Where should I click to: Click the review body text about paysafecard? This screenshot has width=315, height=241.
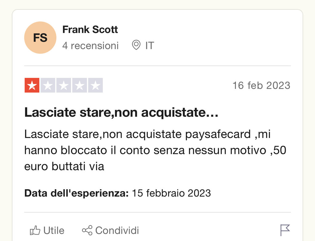point(147,150)
